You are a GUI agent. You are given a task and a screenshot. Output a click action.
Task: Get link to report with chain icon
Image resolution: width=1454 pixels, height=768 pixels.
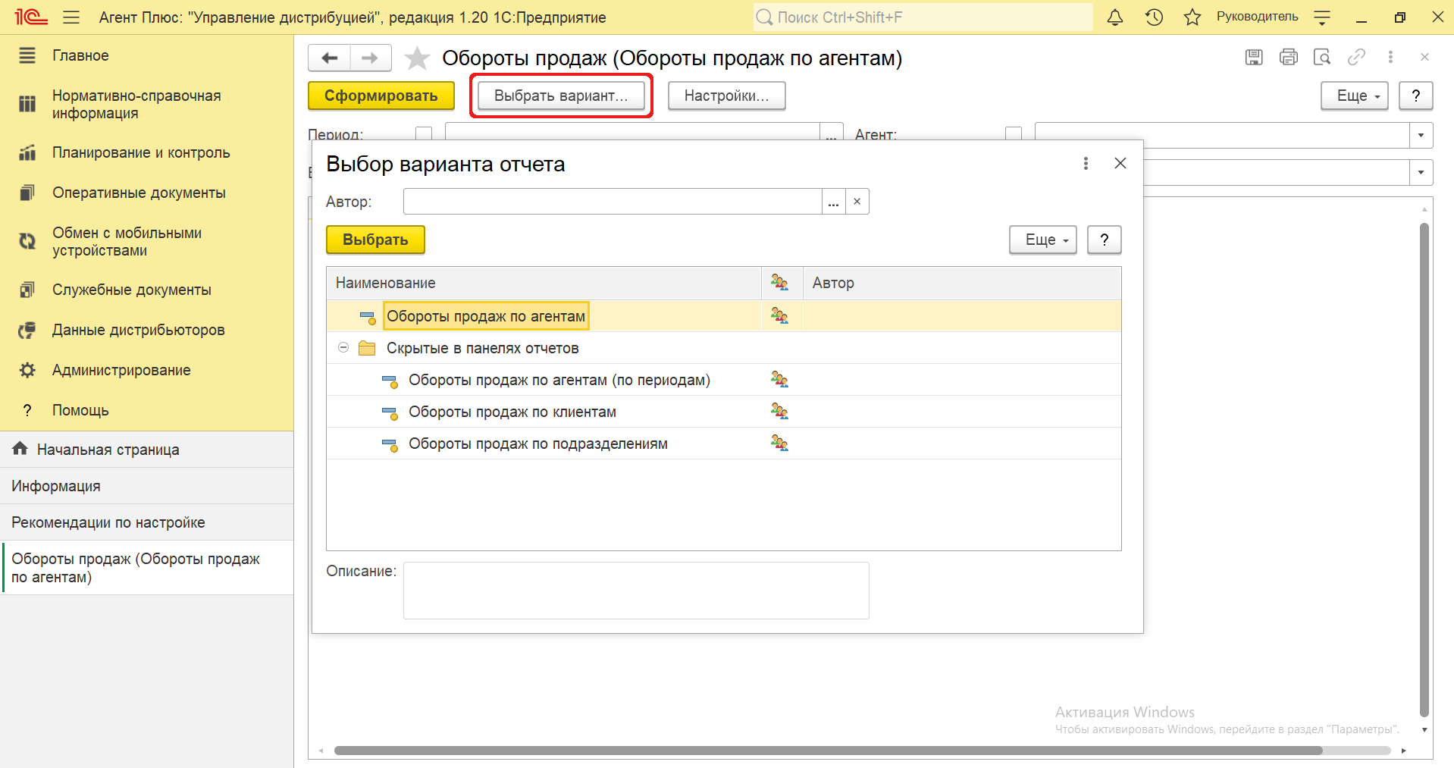click(1356, 57)
